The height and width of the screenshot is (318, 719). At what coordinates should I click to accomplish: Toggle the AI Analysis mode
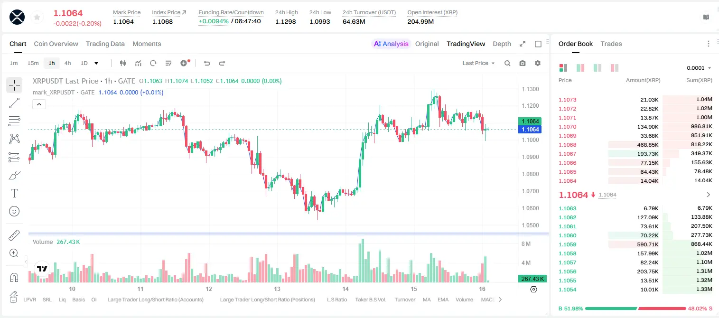click(x=391, y=44)
